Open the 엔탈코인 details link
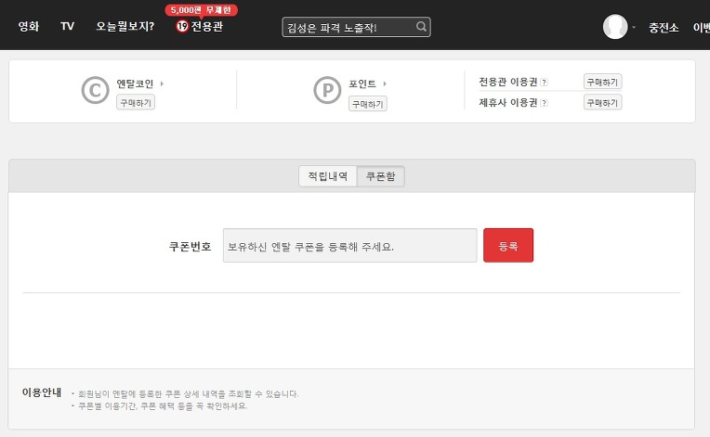710x437 pixels. (x=135, y=84)
